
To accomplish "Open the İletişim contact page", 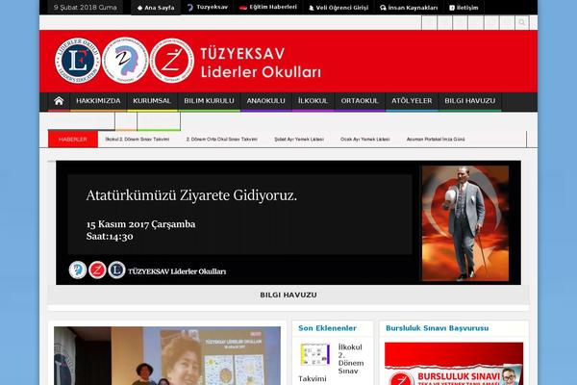I will [464, 8].
